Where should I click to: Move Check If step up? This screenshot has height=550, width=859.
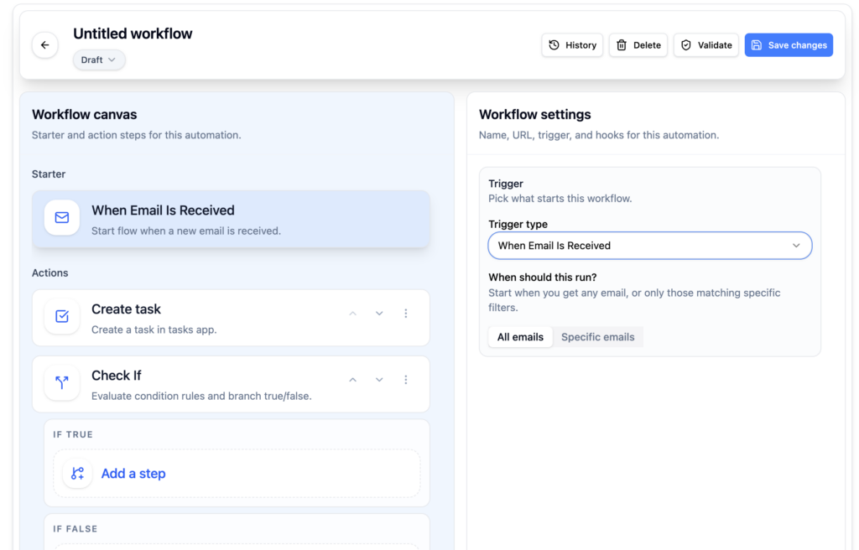click(353, 380)
